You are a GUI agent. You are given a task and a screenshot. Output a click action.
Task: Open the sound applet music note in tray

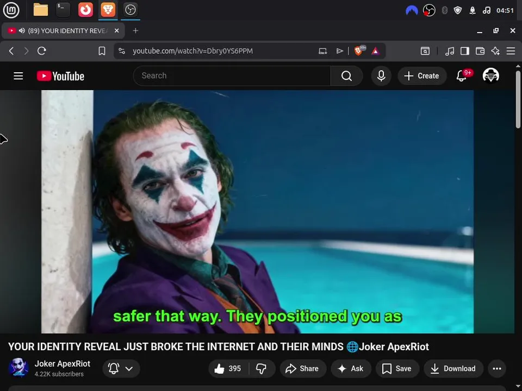[486, 10]
